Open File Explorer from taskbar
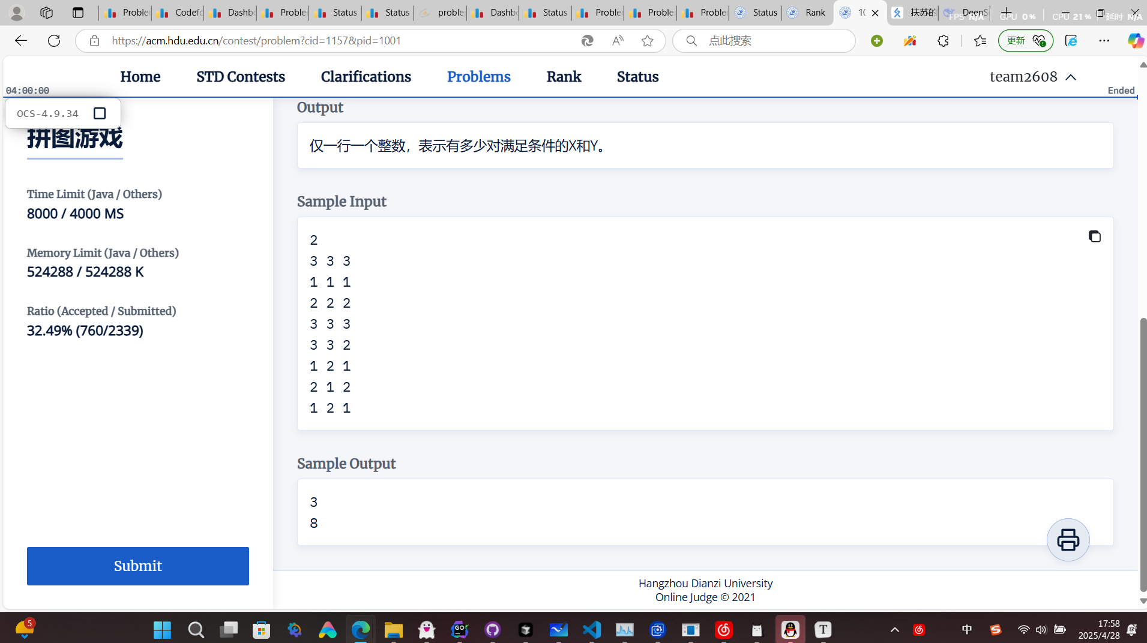The image size is (1147, 643). 394,630
